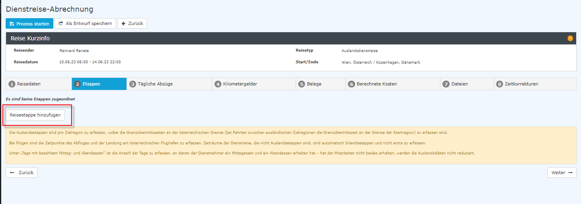581x204 pixels.
Task: Click the step 5 number badge
Action: point(301,84)
